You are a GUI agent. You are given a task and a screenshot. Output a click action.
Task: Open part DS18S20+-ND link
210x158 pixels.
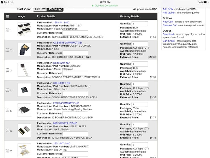[x=61, y=63]
